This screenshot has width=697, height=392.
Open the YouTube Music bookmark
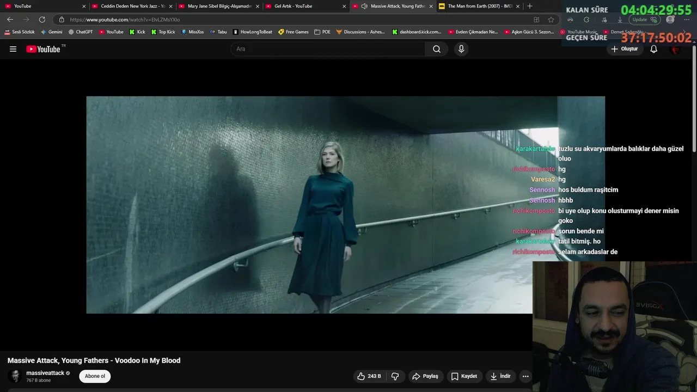click(579, 32)
